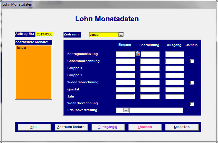Screen dimensions: 218x143
Task: Enable the Weiterberechnung checkbox
Action: click(x=192, y=104)
